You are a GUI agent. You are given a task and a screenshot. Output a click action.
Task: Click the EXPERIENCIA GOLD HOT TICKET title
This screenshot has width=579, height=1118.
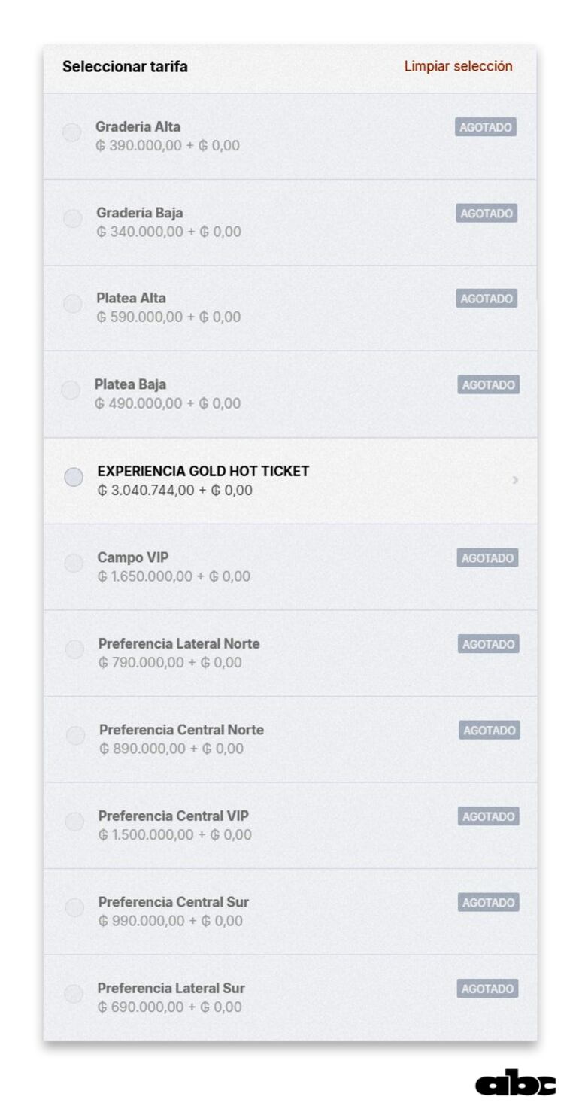(x=203, y=471)
